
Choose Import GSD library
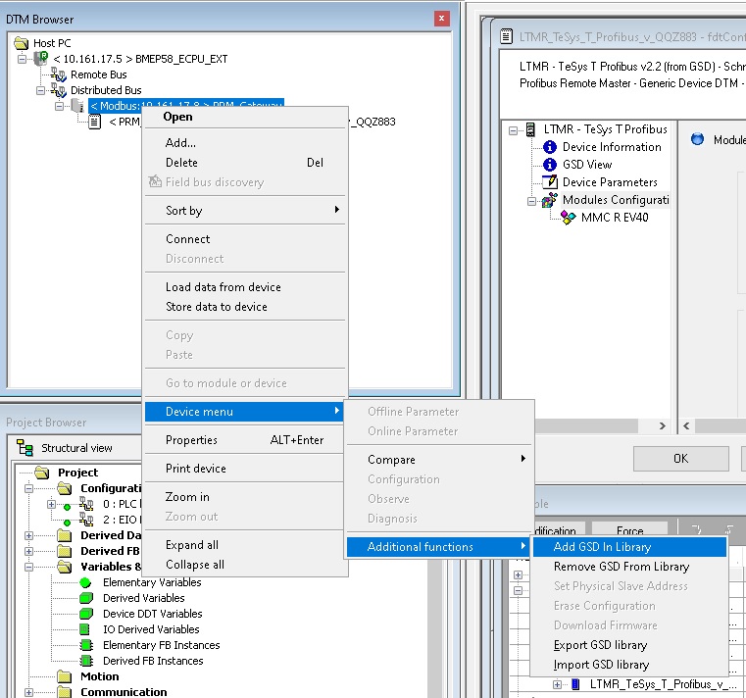pyautogui.click(x=630, y=665)
